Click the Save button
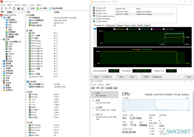The height and width of the screenshot is (137, 194). click(x=132, y=77)
